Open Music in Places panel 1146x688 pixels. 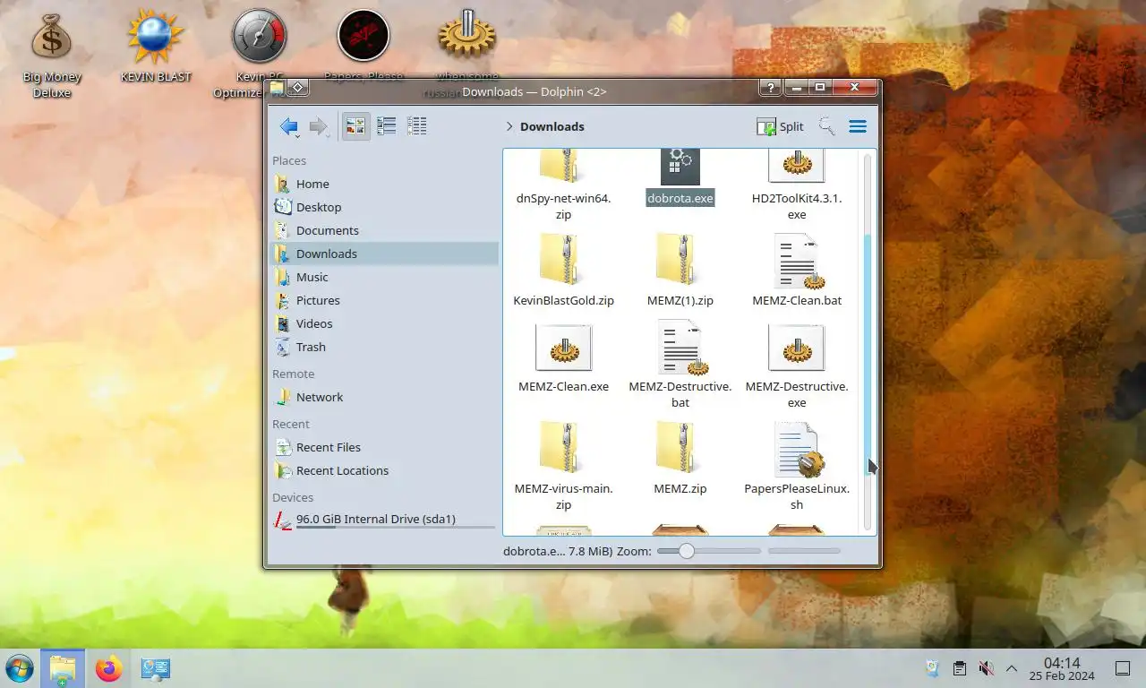point(384,277)
